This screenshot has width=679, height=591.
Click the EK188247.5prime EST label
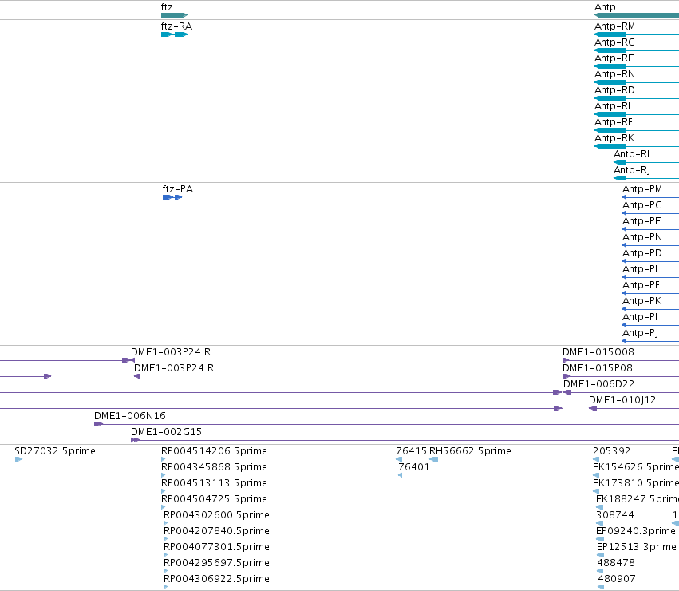point(638,499)
